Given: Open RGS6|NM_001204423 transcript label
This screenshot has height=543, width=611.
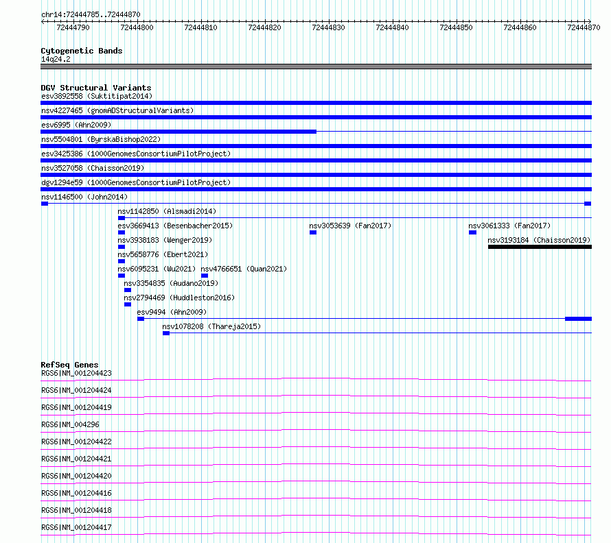Looking at the screenshot, I should point(76,373).
